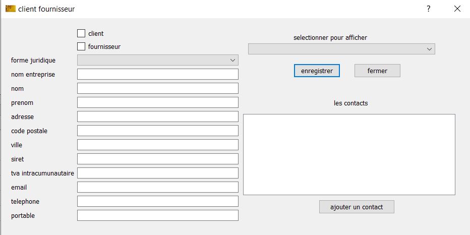Screen dimensions: 470x235
Task: Click into the nom input field
Action: [157, 88]
